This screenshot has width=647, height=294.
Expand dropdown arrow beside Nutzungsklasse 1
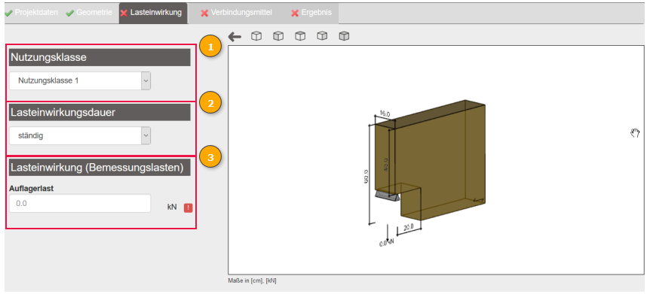(x=146, y=81)
